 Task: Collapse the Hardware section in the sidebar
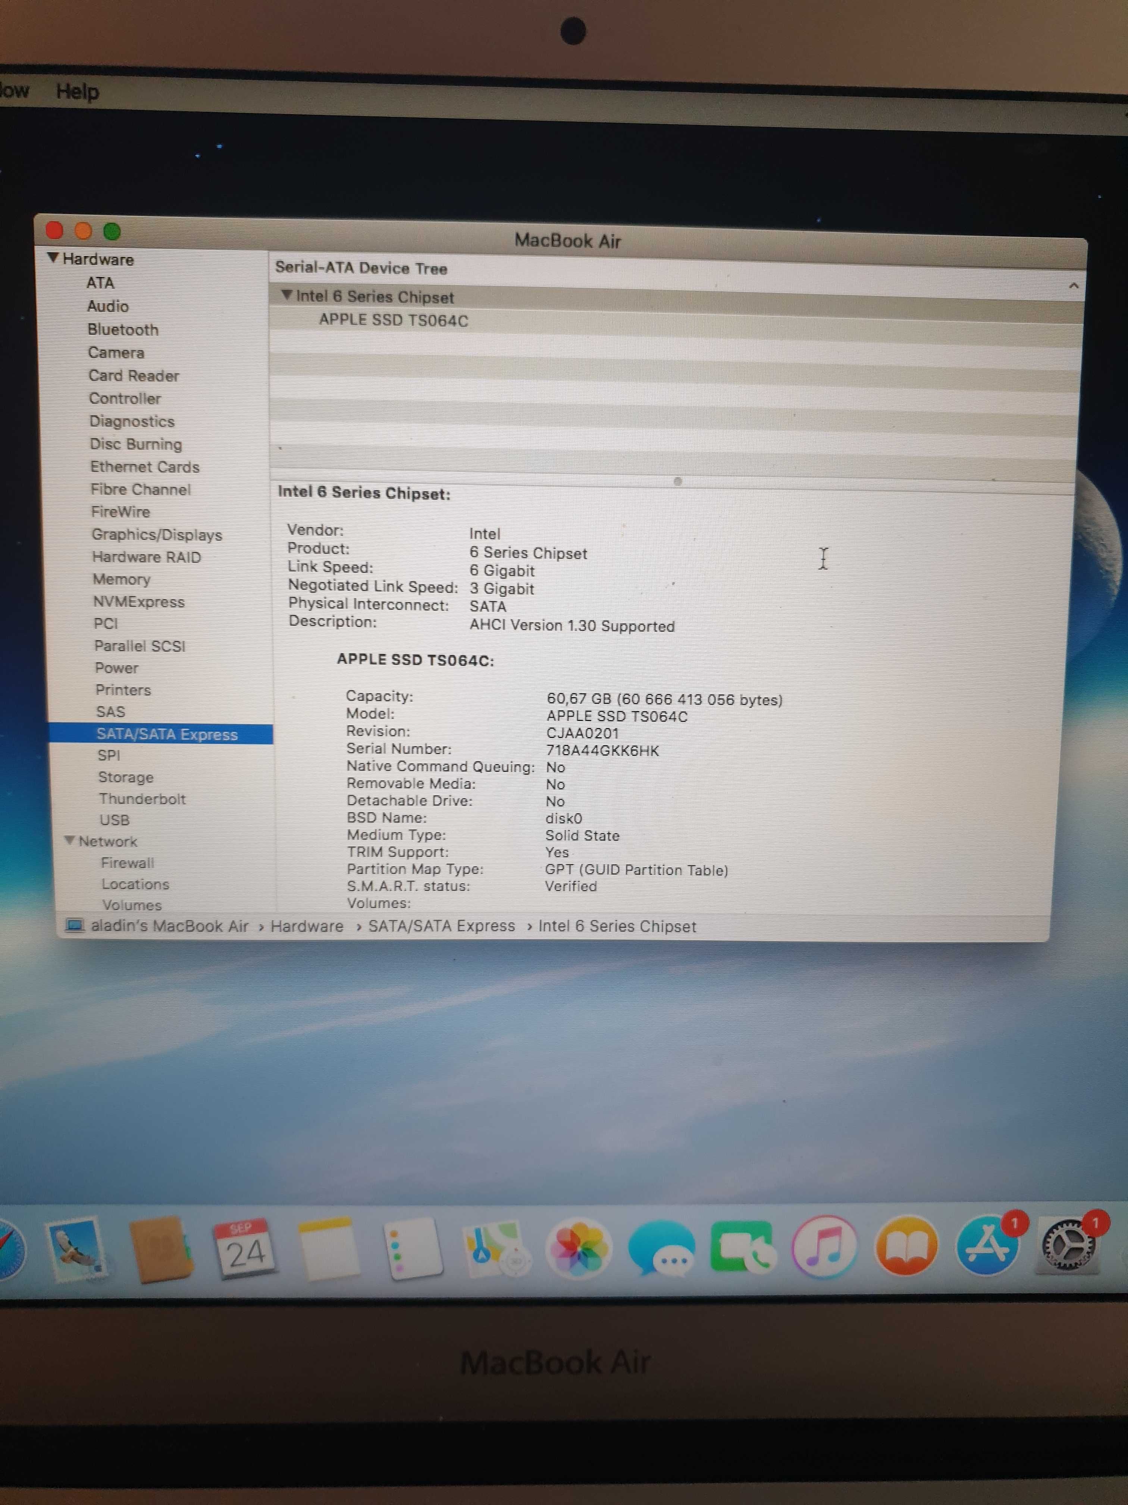coord(52,259)
